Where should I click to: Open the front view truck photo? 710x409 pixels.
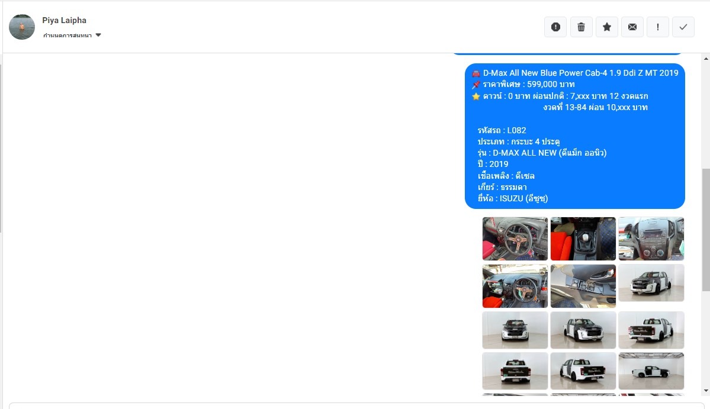click(515, 330)
